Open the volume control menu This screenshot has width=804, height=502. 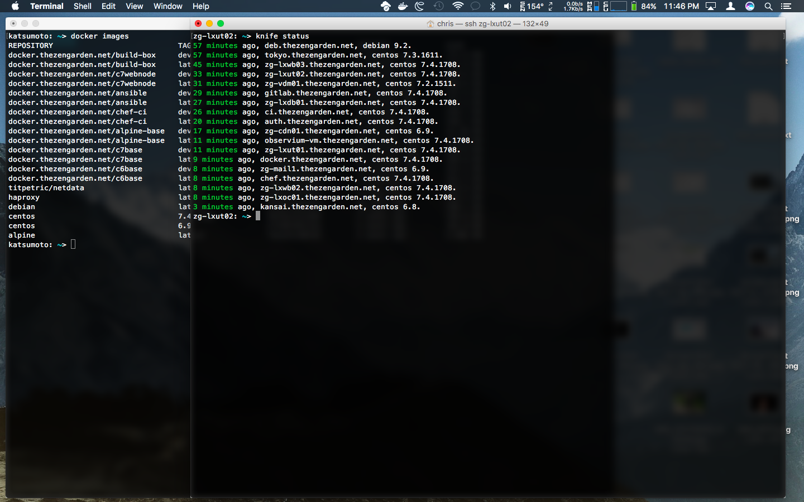pyautogui.click(x=508, y=6)
